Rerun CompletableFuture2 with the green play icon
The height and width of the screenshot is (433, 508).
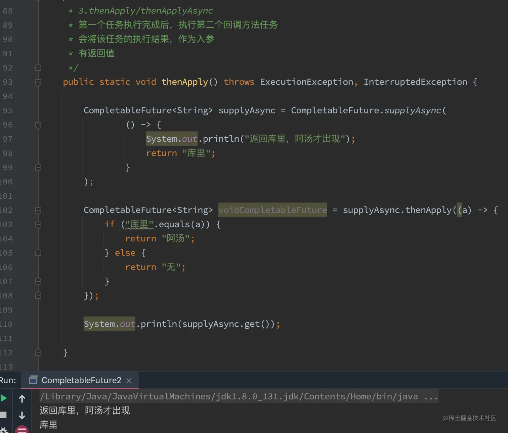(3, 398)
